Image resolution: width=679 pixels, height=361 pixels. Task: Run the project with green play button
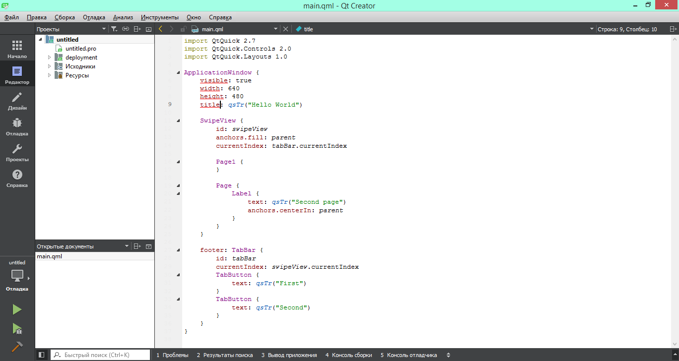pos(17,309)
